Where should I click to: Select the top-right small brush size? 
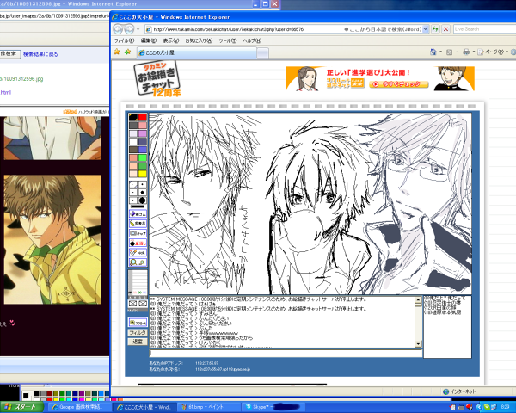tap(142, 184)
